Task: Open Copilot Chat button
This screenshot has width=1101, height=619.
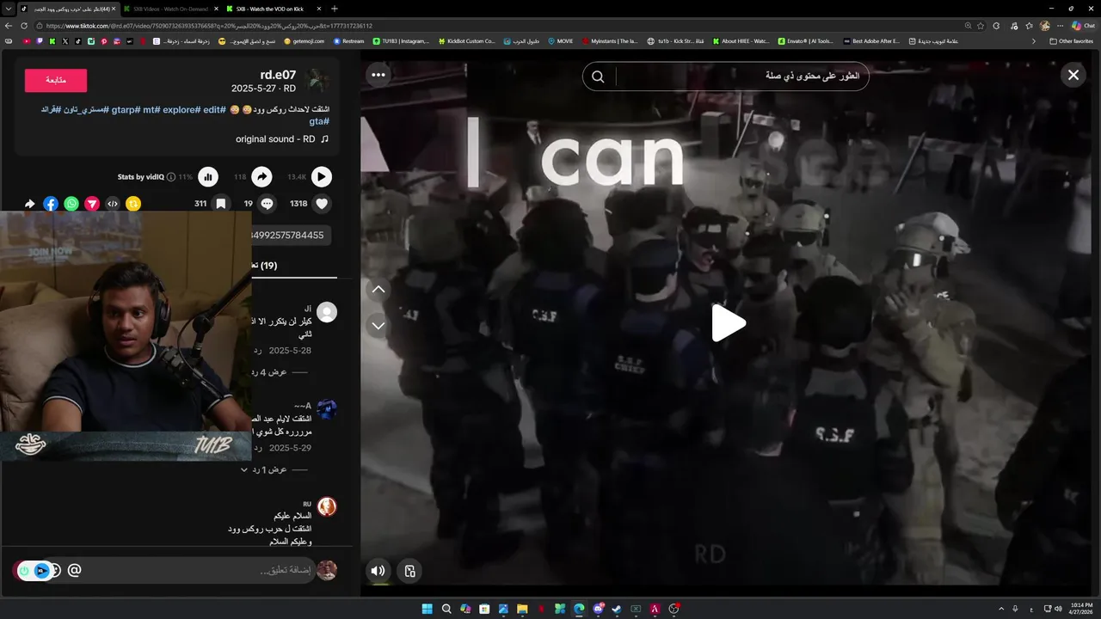Action: [x=1083, y=26]
